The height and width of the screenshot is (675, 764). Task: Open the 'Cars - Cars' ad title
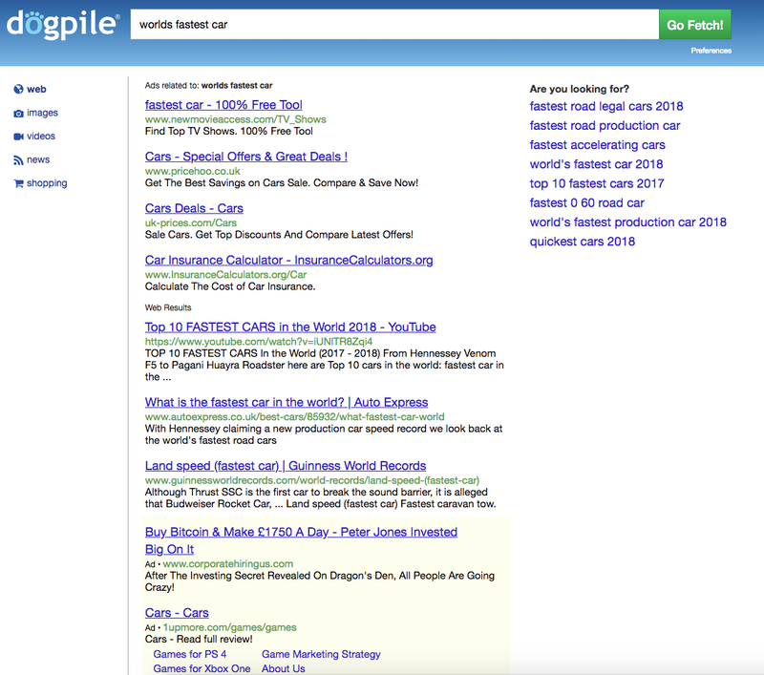click(x=177, y=613)
